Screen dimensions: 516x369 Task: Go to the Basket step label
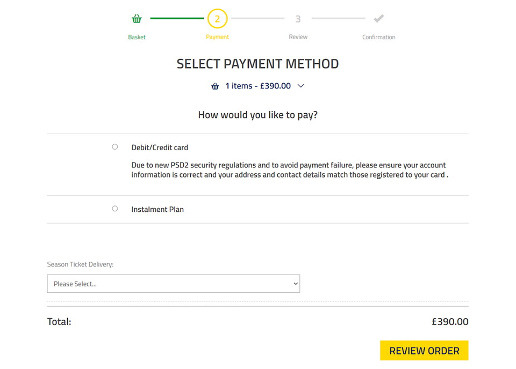point(137,37)
